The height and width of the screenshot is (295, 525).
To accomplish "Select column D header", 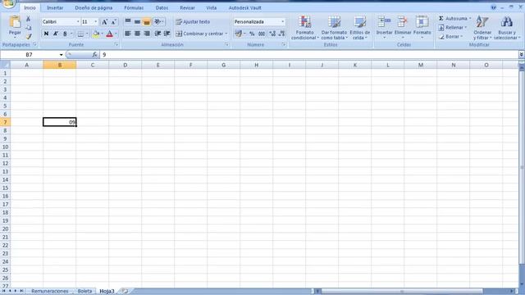I will 126,65.
